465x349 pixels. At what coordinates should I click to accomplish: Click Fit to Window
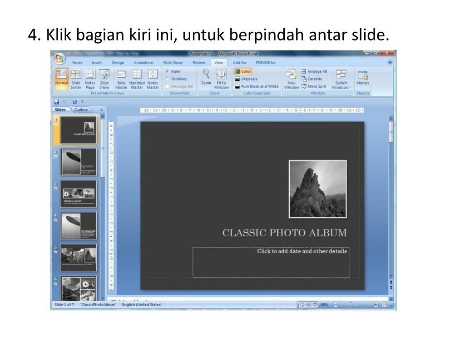click(221, 79)
